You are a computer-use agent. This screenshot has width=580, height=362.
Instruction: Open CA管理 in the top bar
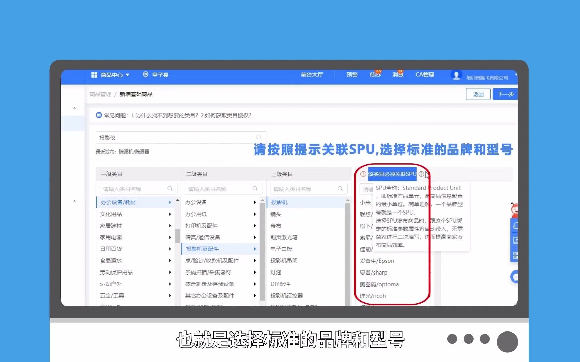click(x=425, y=75)
